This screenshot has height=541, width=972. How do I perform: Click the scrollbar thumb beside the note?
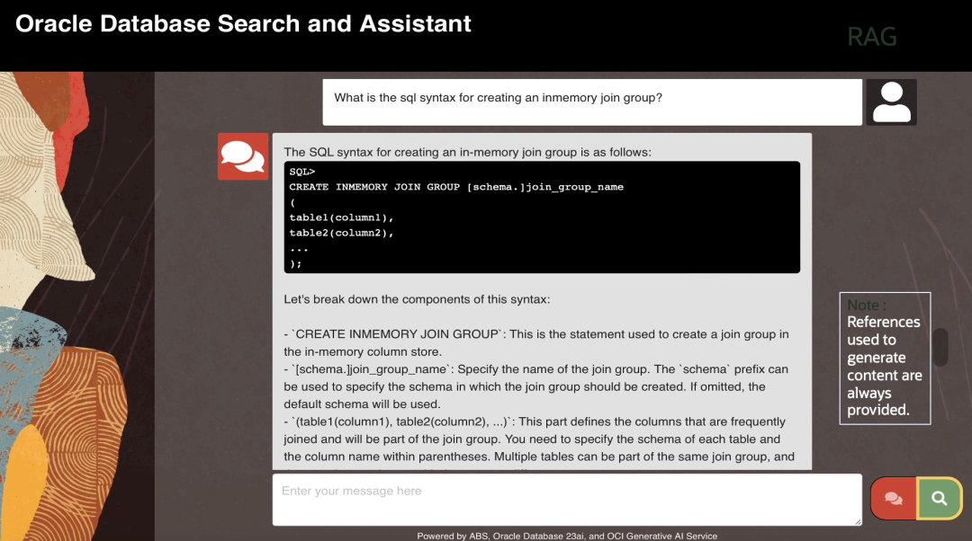pyautogui.click(x=940, y=347)
